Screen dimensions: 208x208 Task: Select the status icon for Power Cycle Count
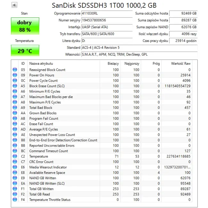coord(15,81)
